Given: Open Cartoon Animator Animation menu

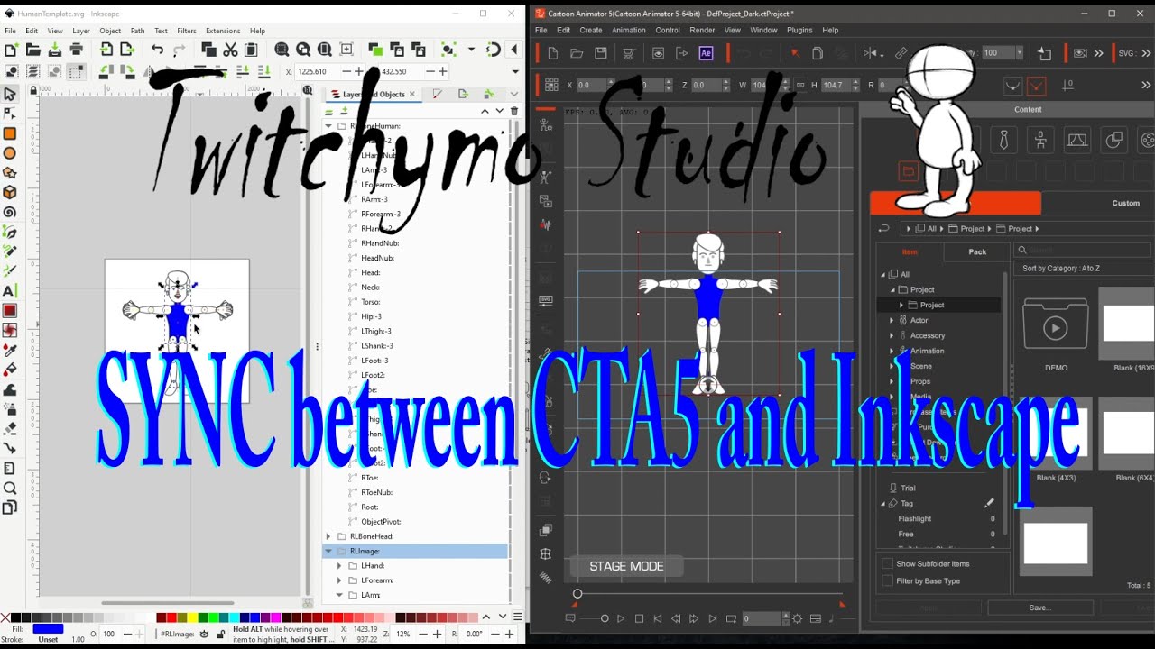Looking at the screenshot, I should click(x=629, y=30).
